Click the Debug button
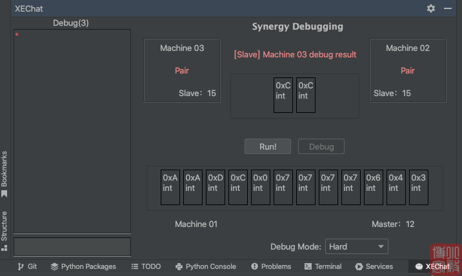Screen dimensions: 462x276 pyautogui.click(x=321, y=146)
